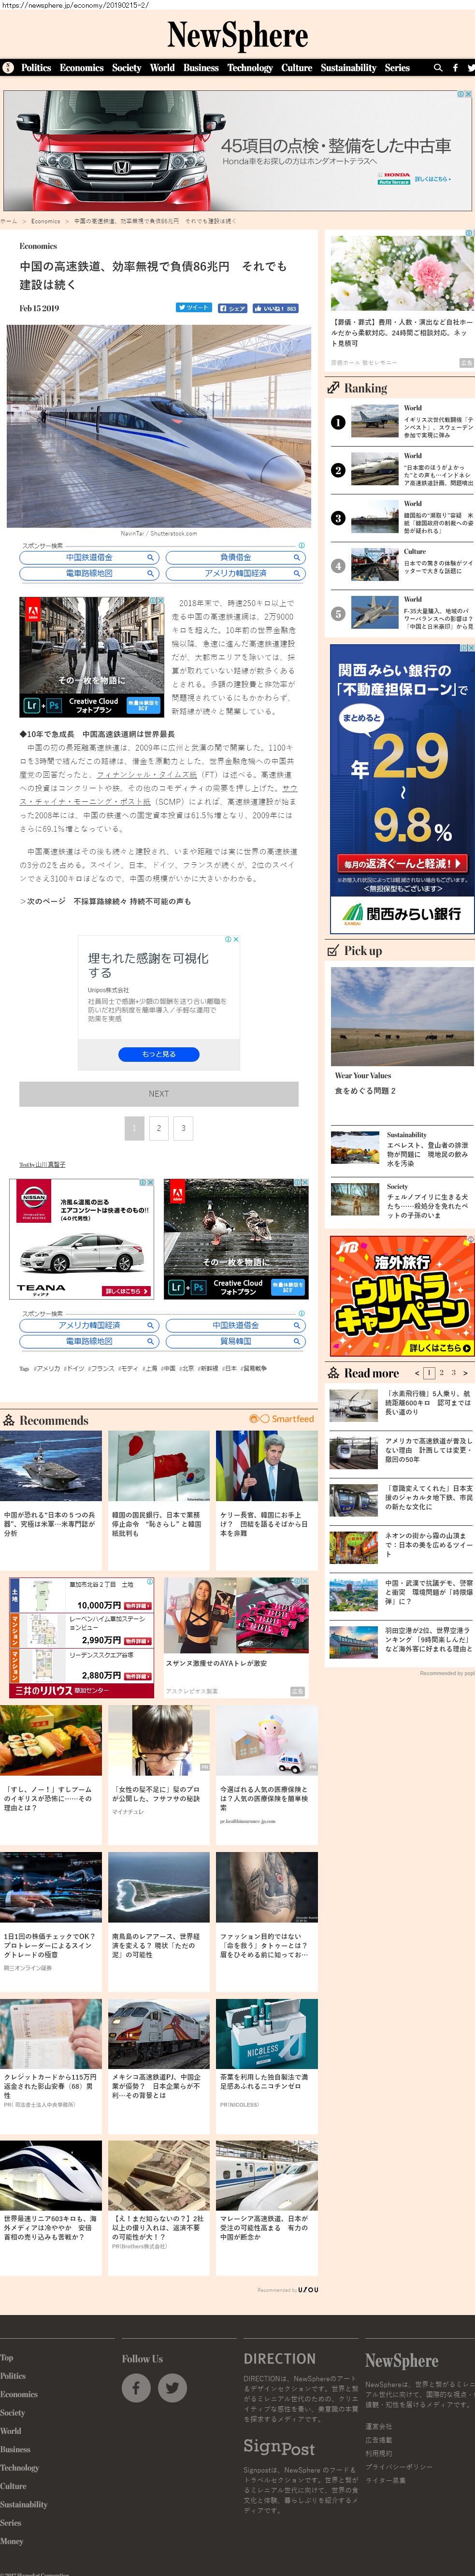Open footer link 運営会社
This screenshot has width=475, height=2576.
pyautogui.click(x=378, y=2427)
